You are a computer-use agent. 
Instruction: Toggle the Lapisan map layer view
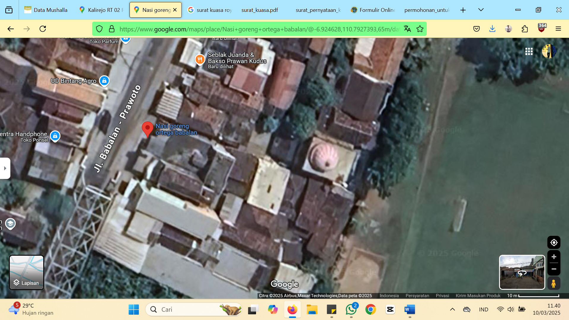pos(26,272)
